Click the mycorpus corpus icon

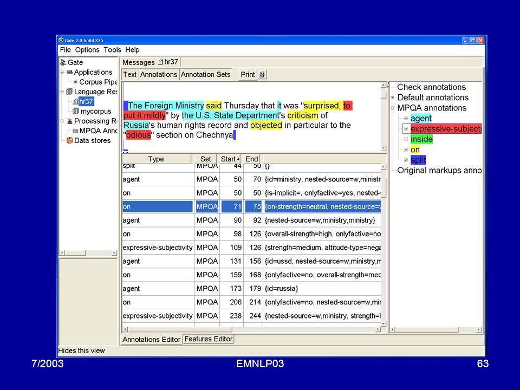pos(76,111)
